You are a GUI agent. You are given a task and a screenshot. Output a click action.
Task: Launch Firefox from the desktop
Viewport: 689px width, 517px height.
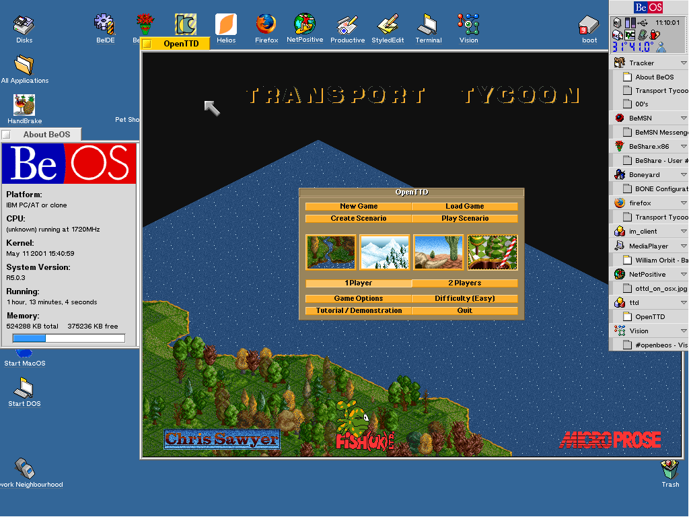(x=266, y=30)
